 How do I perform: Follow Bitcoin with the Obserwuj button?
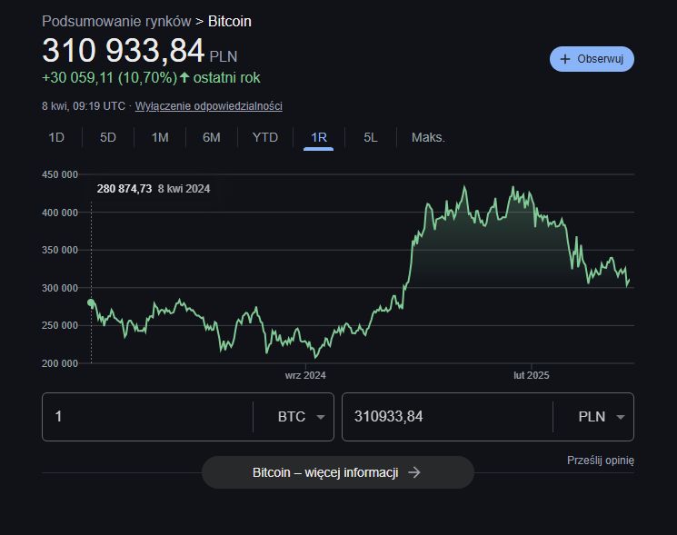click(592, 59)
